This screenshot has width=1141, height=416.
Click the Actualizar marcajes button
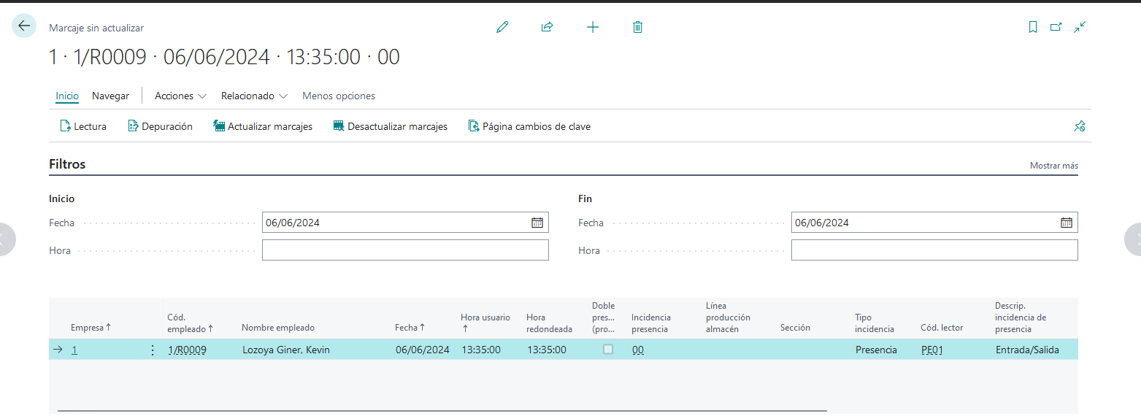click(x=263, y=126)
